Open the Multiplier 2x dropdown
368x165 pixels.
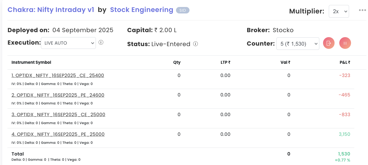click(x=339, y=11)
